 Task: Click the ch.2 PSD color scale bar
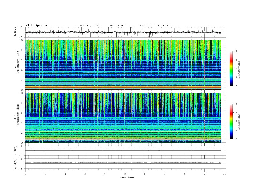point(231,121)
